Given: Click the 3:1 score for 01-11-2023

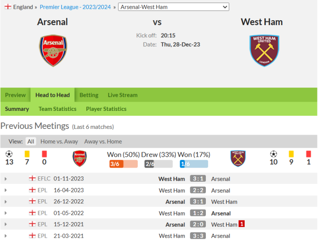Looking at the screenshot, I should click(x=197, y=179).
